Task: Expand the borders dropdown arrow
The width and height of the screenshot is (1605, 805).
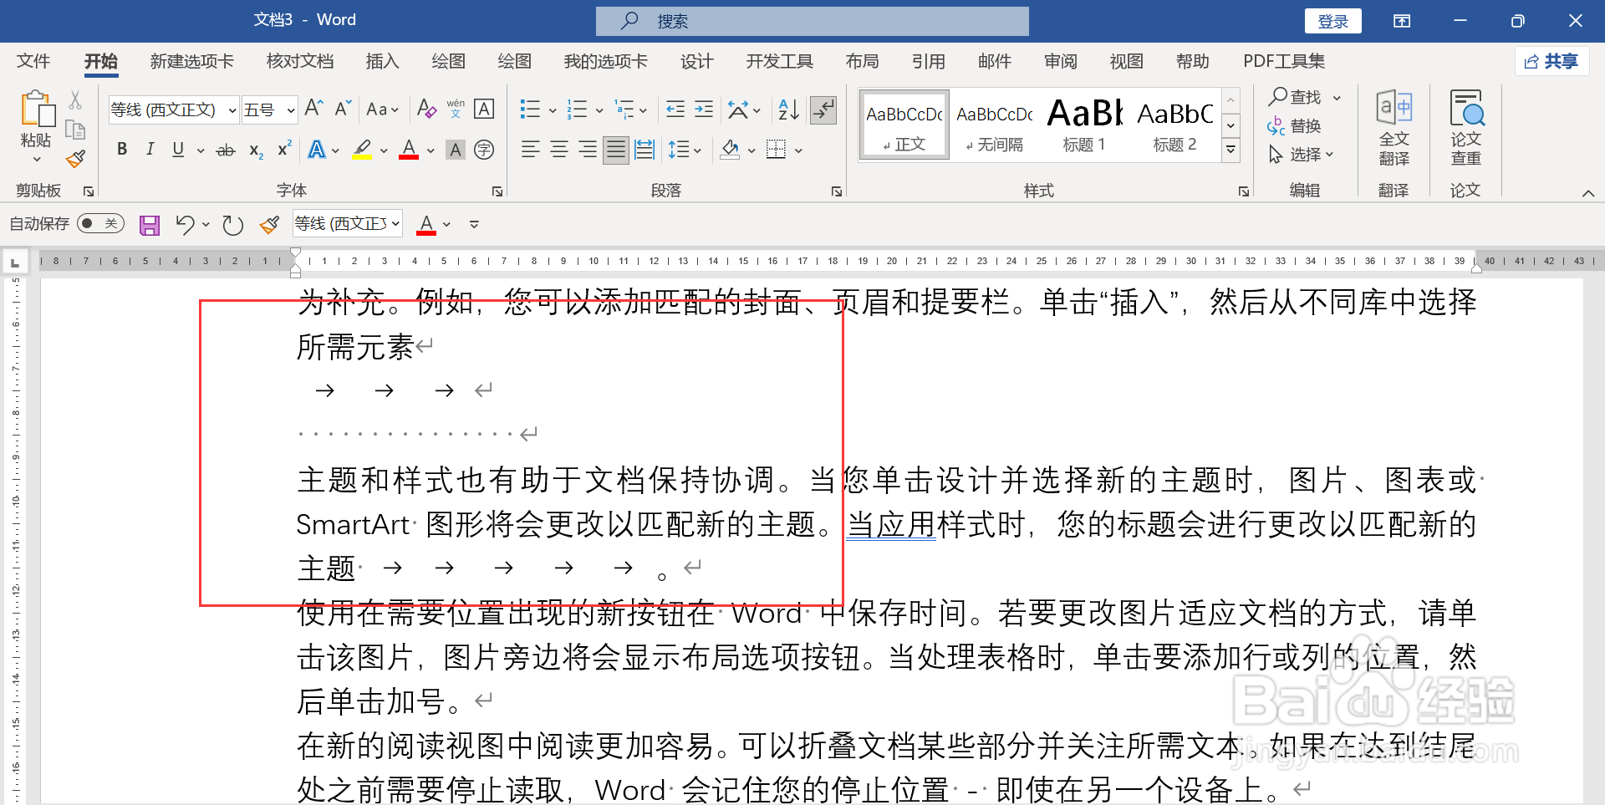Action: click(x=798, y=151)
